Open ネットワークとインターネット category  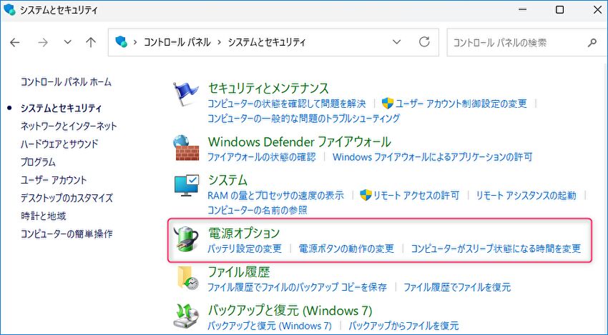pyautogui.click(x=69, y=126)
